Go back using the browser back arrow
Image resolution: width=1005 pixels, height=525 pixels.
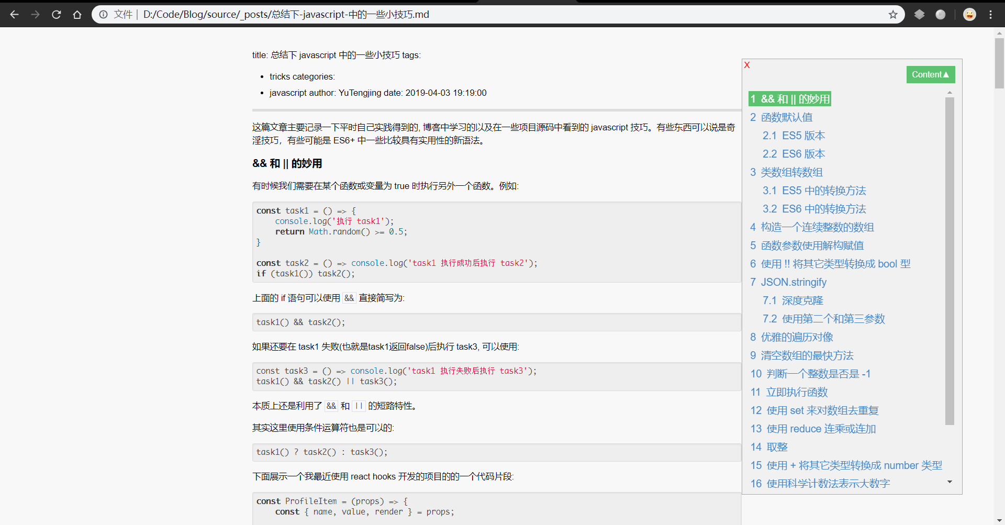pyautogui.click(x=14, y=15)
